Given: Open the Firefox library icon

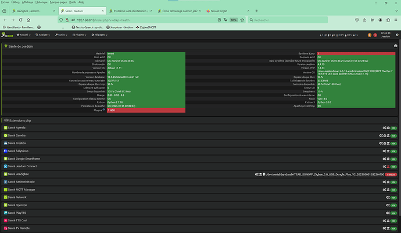Looking at the screenshot, I should point(373,20).
